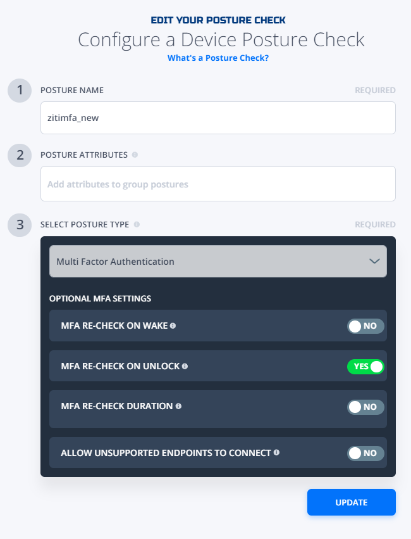411x539 pixels.
Task: Open the Multi Factor Authentication dropdown
Action: (x=218, y=261)
